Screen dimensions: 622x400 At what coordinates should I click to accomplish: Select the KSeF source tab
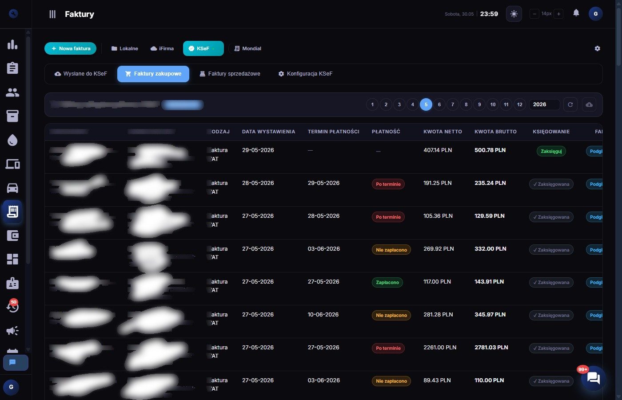pyautogui.click(x=203, y=48)
